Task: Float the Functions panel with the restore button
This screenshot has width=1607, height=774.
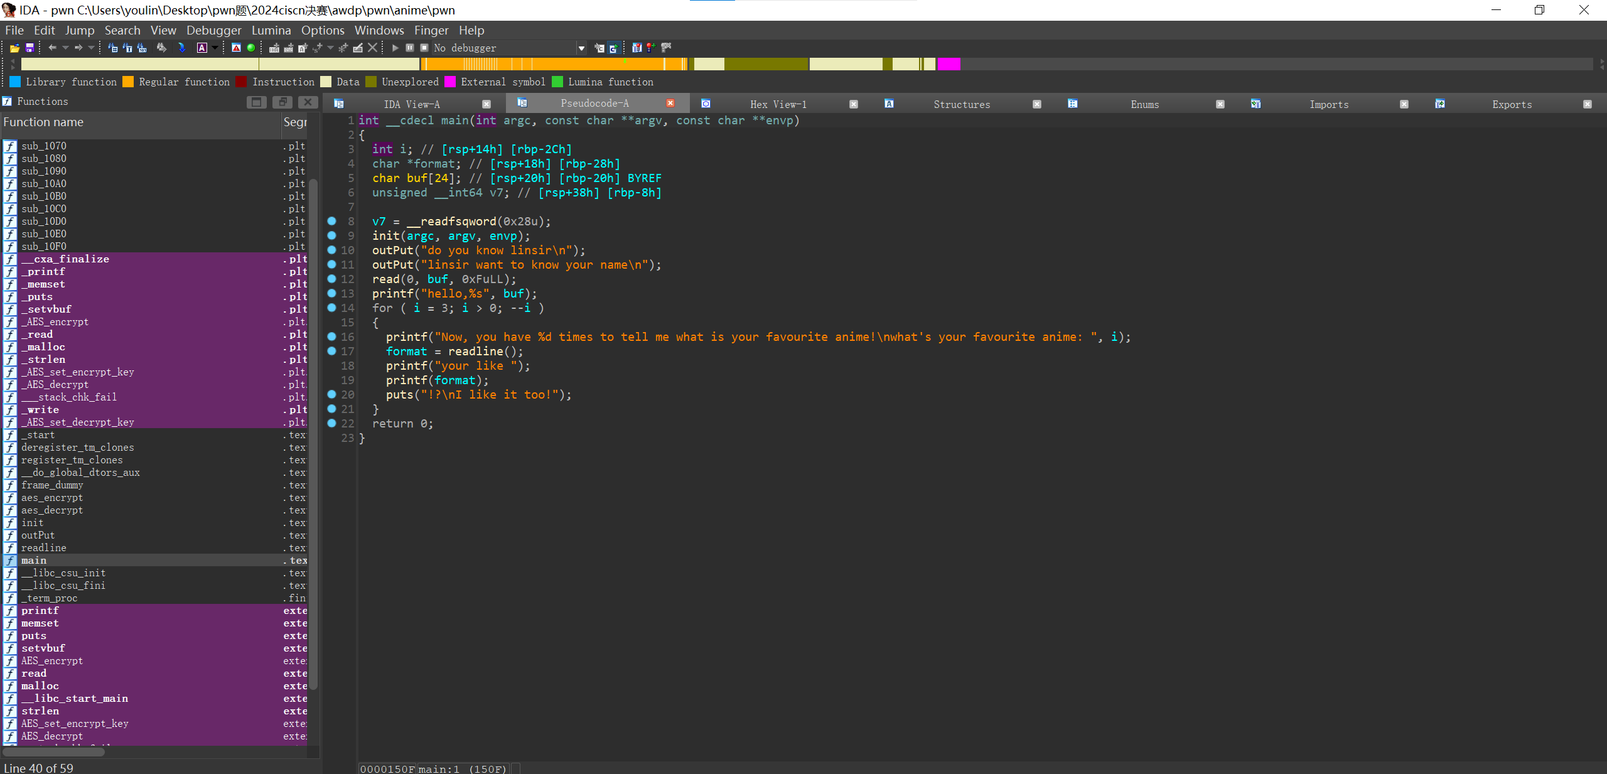Action: pyautogui.click(x=282, y=102)
